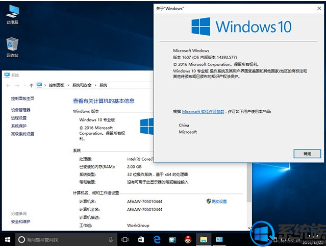Select China licensee text in About dialog
326x248 pixels.
click(184, 125)
